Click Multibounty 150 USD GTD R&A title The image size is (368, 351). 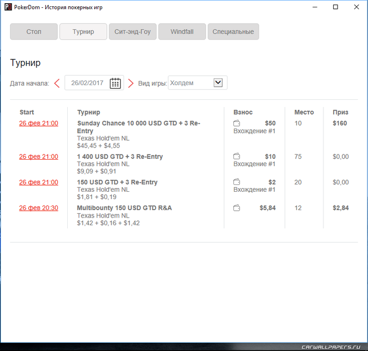coord(125,208)
